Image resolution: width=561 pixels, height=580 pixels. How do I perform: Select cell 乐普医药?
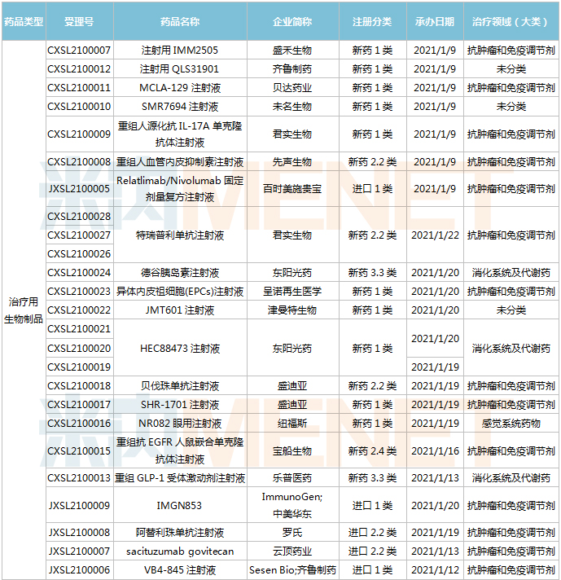pyautogui.click(x=293, y=478)
